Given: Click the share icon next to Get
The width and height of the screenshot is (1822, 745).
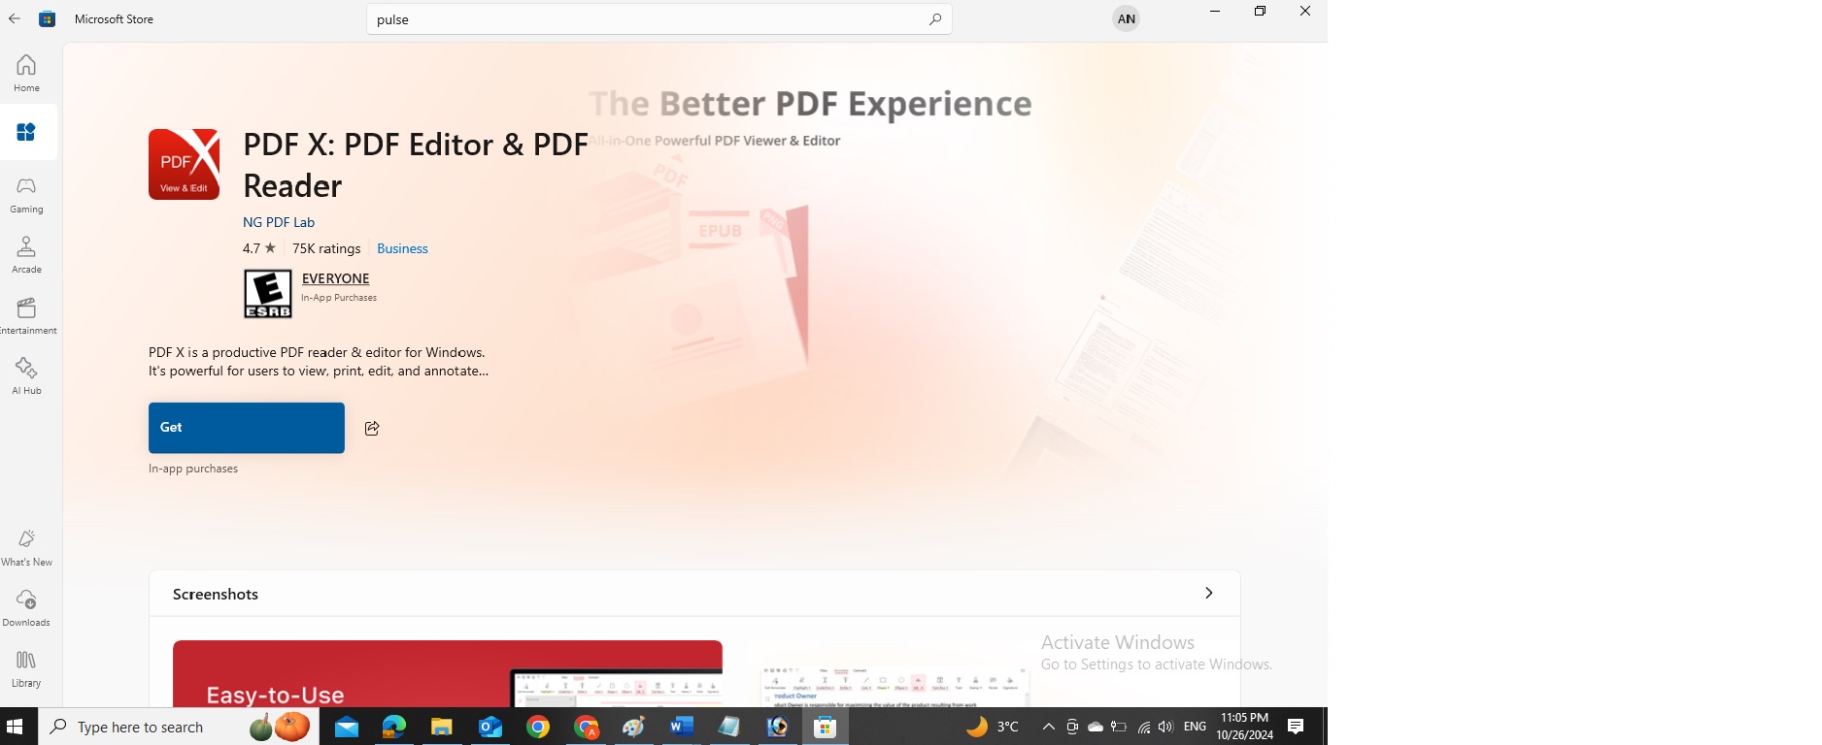Looking at the screenshot, I should point(372,428).
